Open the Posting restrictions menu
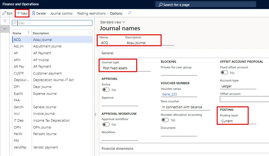This screenshot has height=156, width=269. coord(91,13)
